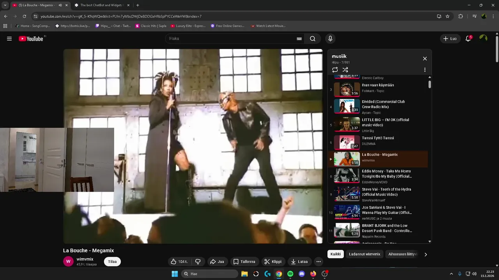499x280 pixels.
Task: Play BRANT BJORK and the Low Desert Punk Band
Action: click(x=378, y=231)
